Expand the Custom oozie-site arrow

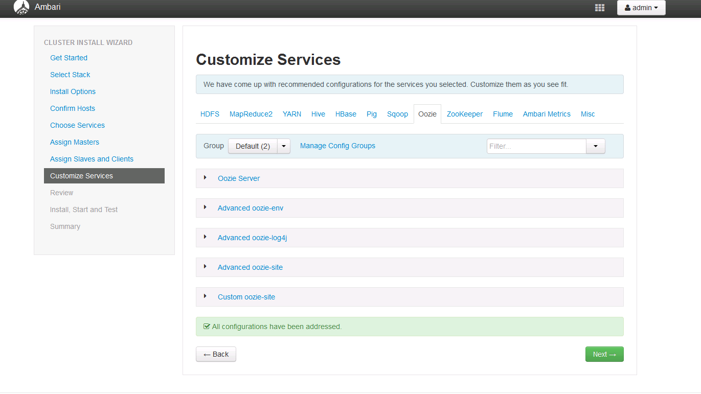click(x=205, y=296)
